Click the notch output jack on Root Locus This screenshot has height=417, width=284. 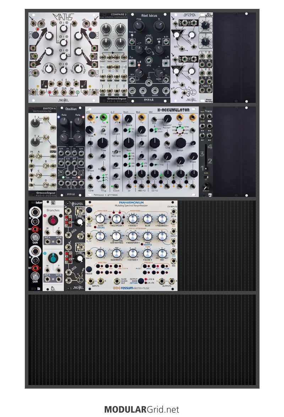pos(154,91)
